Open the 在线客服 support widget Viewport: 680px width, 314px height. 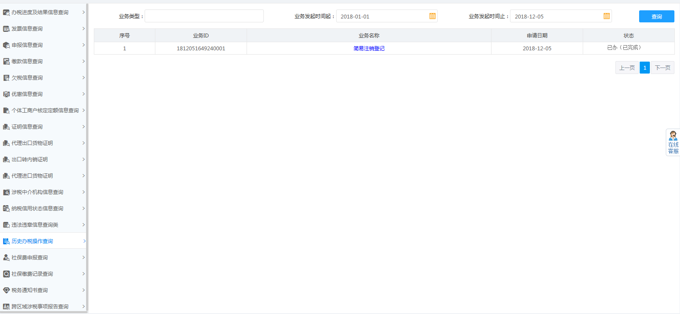pos(673,142)
